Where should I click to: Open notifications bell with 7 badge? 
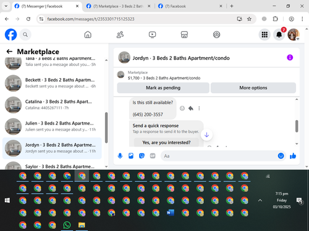pos(279,34)
